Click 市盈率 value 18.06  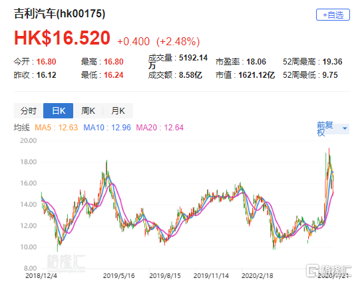coord(256,62)
